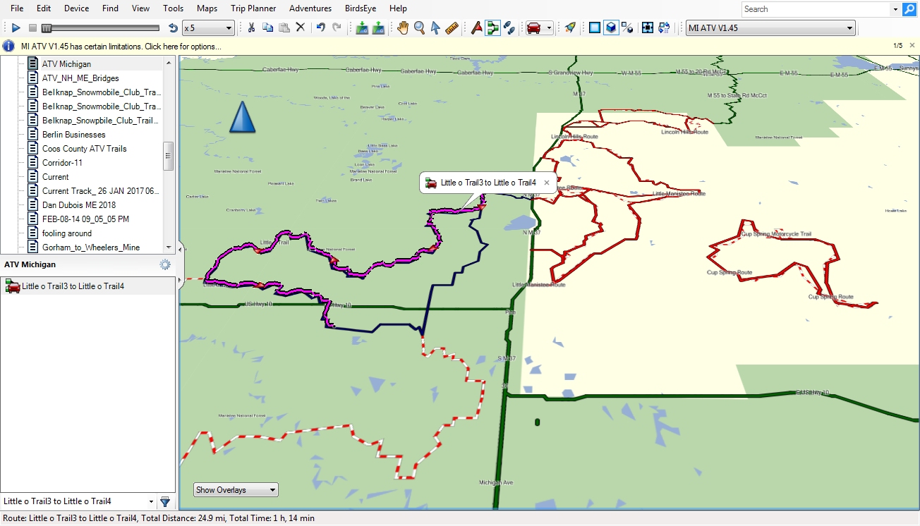
Task: Open the x5 playback speed dropdown
Action: coord(227,27)
